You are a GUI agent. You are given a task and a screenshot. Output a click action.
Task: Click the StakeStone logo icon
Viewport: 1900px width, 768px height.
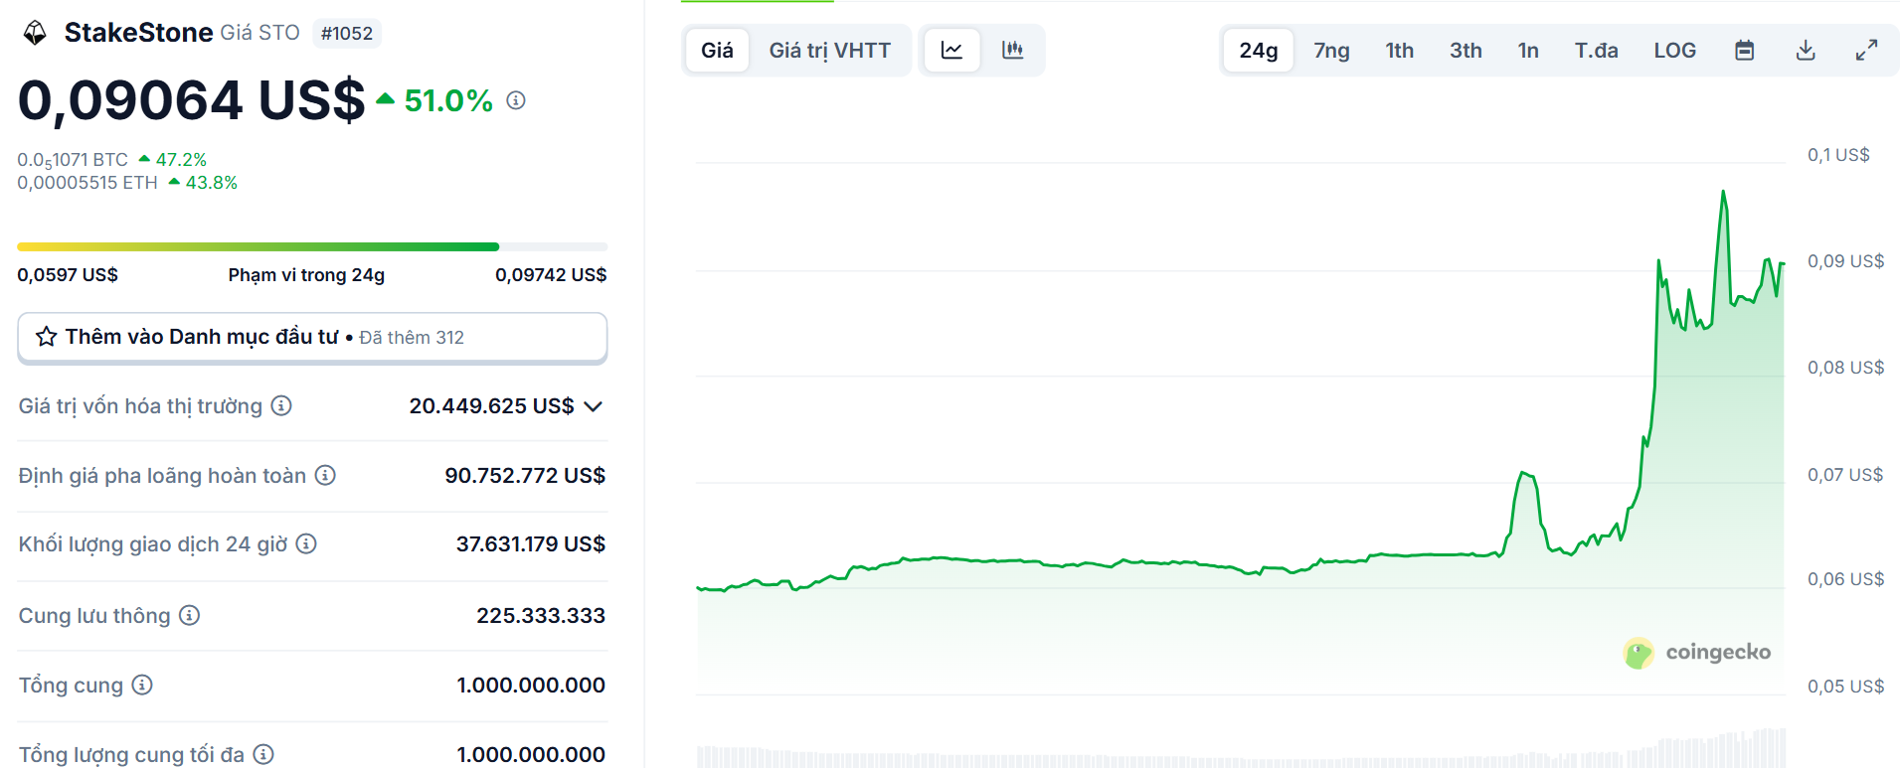click(35, 33)
